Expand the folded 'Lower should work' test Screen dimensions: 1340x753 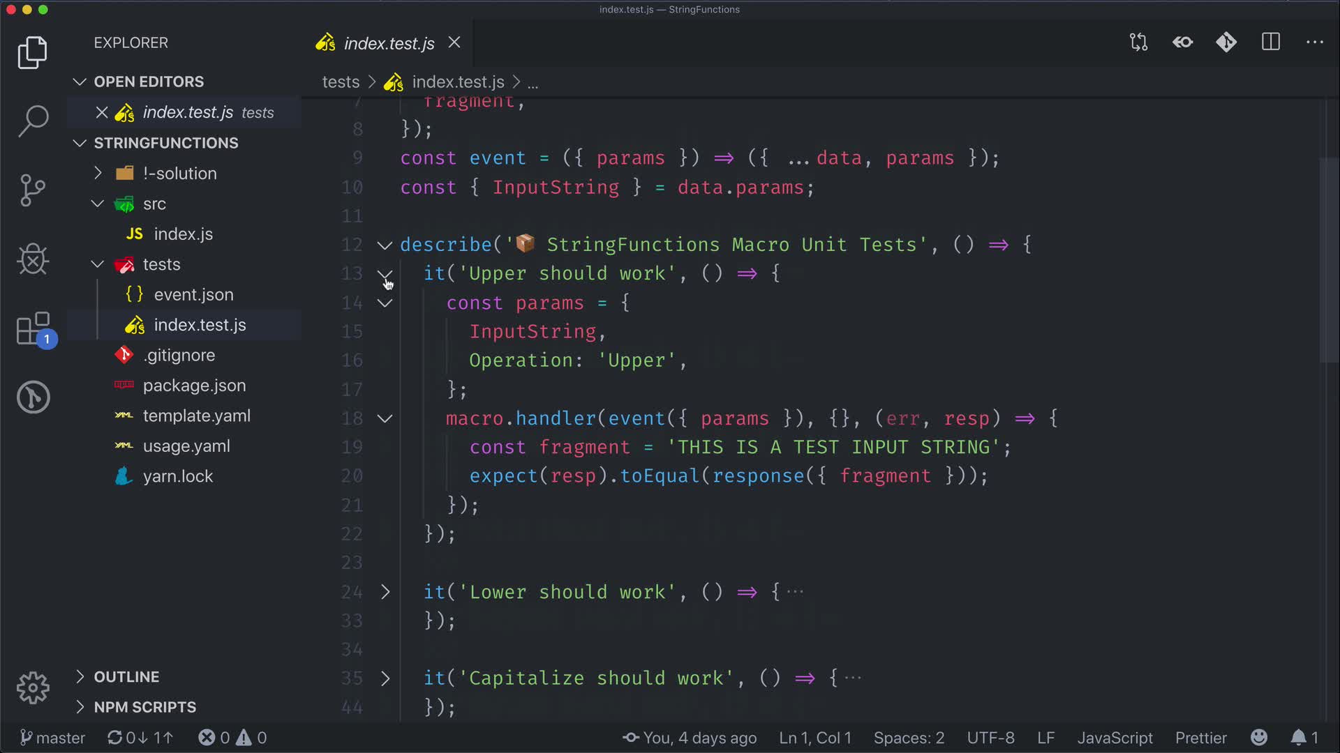385,592
